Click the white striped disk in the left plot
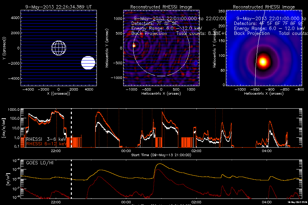 coord(88,63)
